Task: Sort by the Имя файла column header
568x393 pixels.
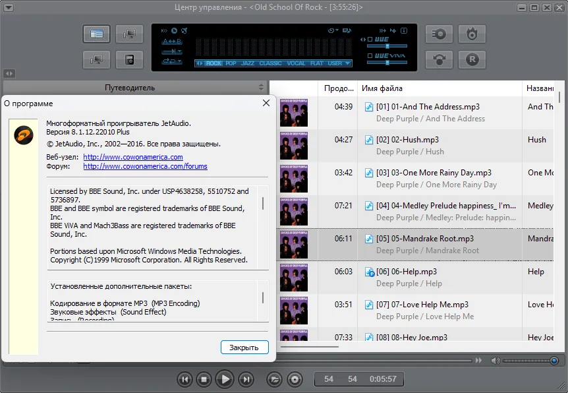Action: (440, 88)
